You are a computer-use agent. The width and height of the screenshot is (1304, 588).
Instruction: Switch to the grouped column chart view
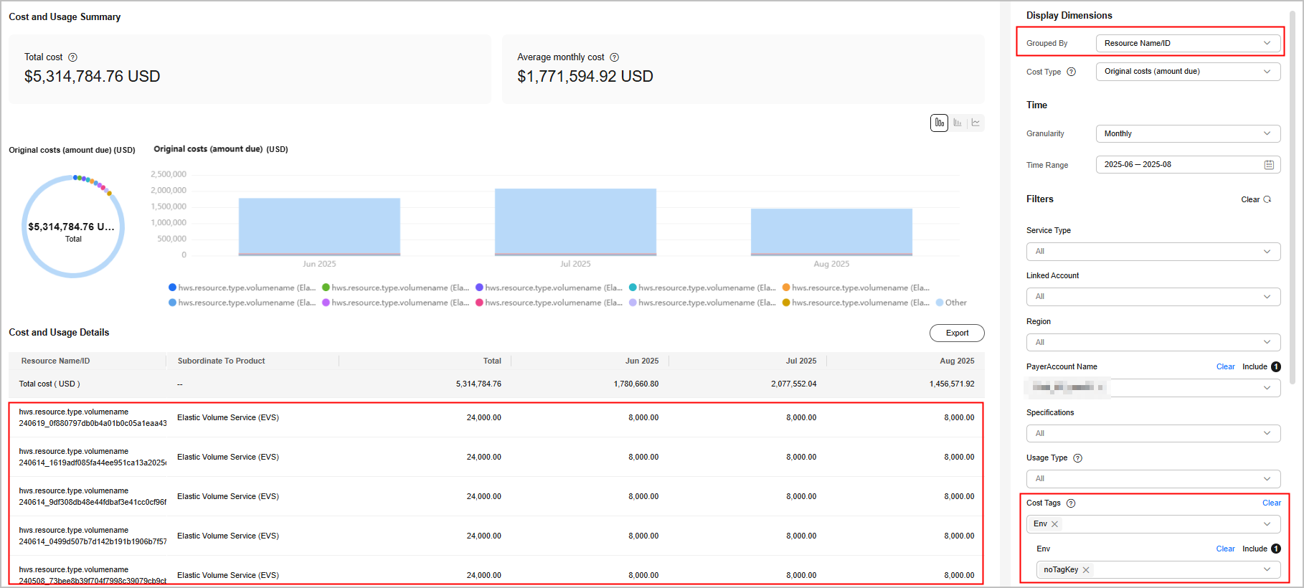958,123
